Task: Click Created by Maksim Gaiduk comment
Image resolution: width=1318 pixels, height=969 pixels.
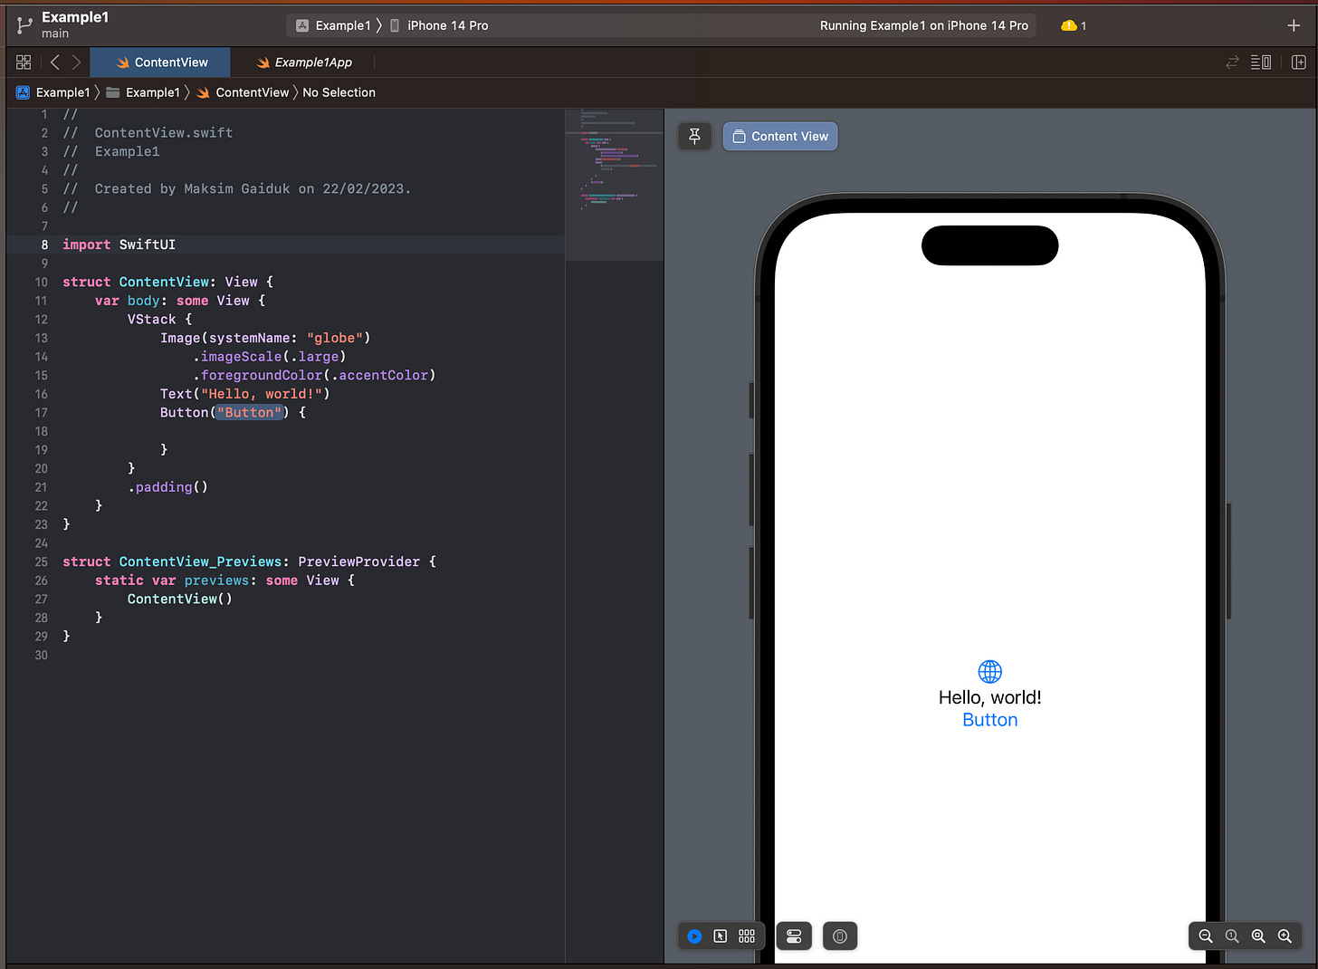Action: 253,189
